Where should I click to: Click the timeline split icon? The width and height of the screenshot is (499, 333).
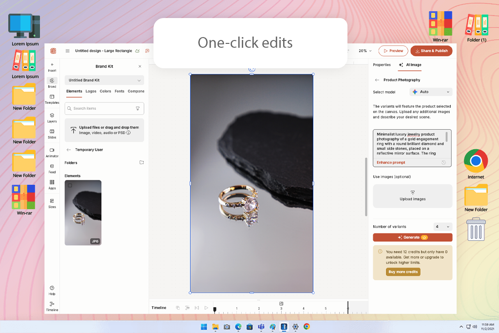click(x=188, y=308)
